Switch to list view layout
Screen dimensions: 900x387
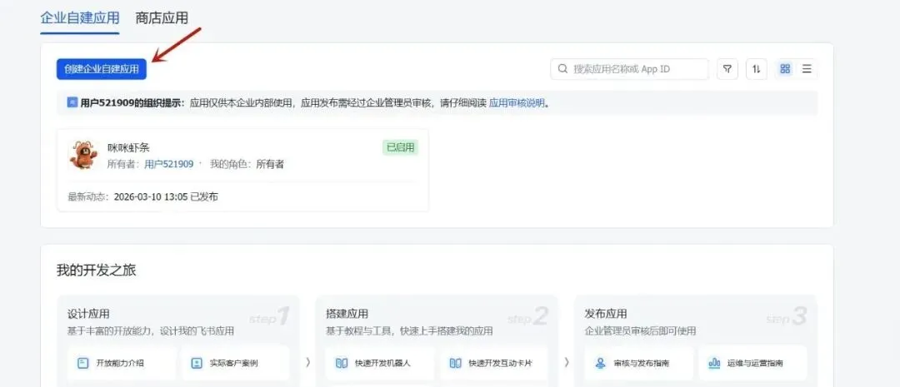(807, 69)
